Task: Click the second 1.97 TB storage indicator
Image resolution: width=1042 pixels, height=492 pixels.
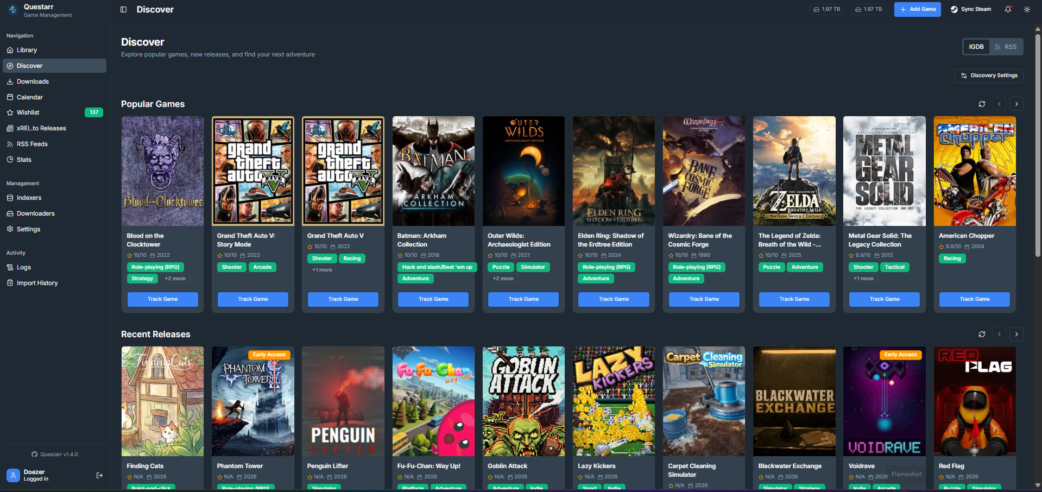Action: pos(868,9)
